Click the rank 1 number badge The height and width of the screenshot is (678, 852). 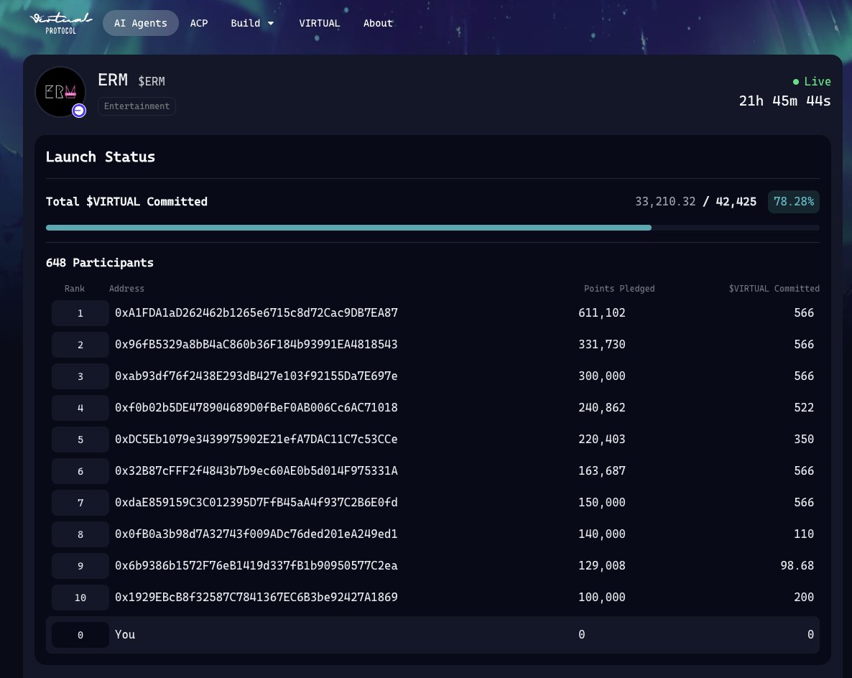point(80,313)
